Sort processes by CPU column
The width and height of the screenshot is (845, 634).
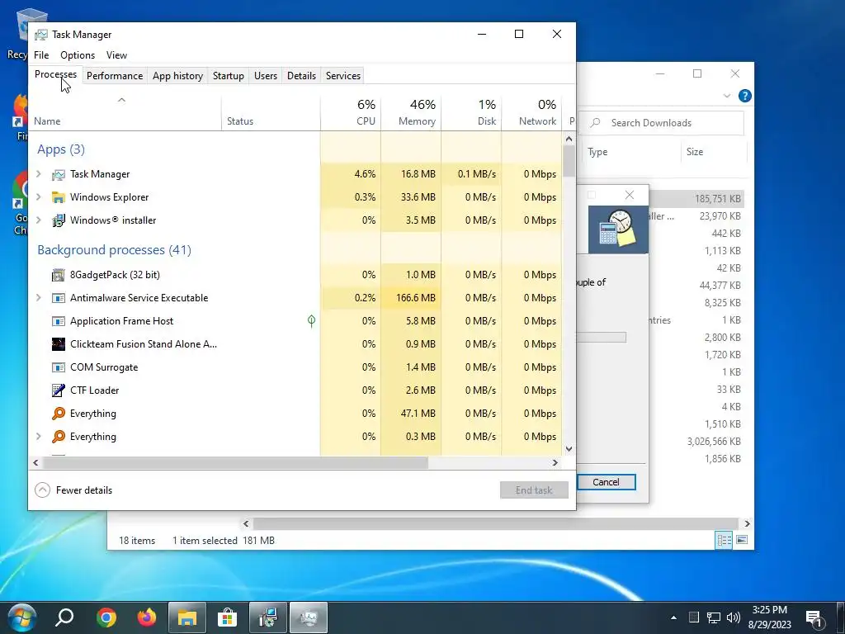[x=351, y=112]
